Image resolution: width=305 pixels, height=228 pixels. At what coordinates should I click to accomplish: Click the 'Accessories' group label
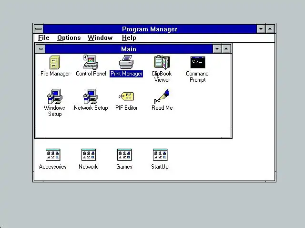pos(53,167)
